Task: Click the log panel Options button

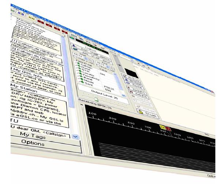Action: pos(102,56)
